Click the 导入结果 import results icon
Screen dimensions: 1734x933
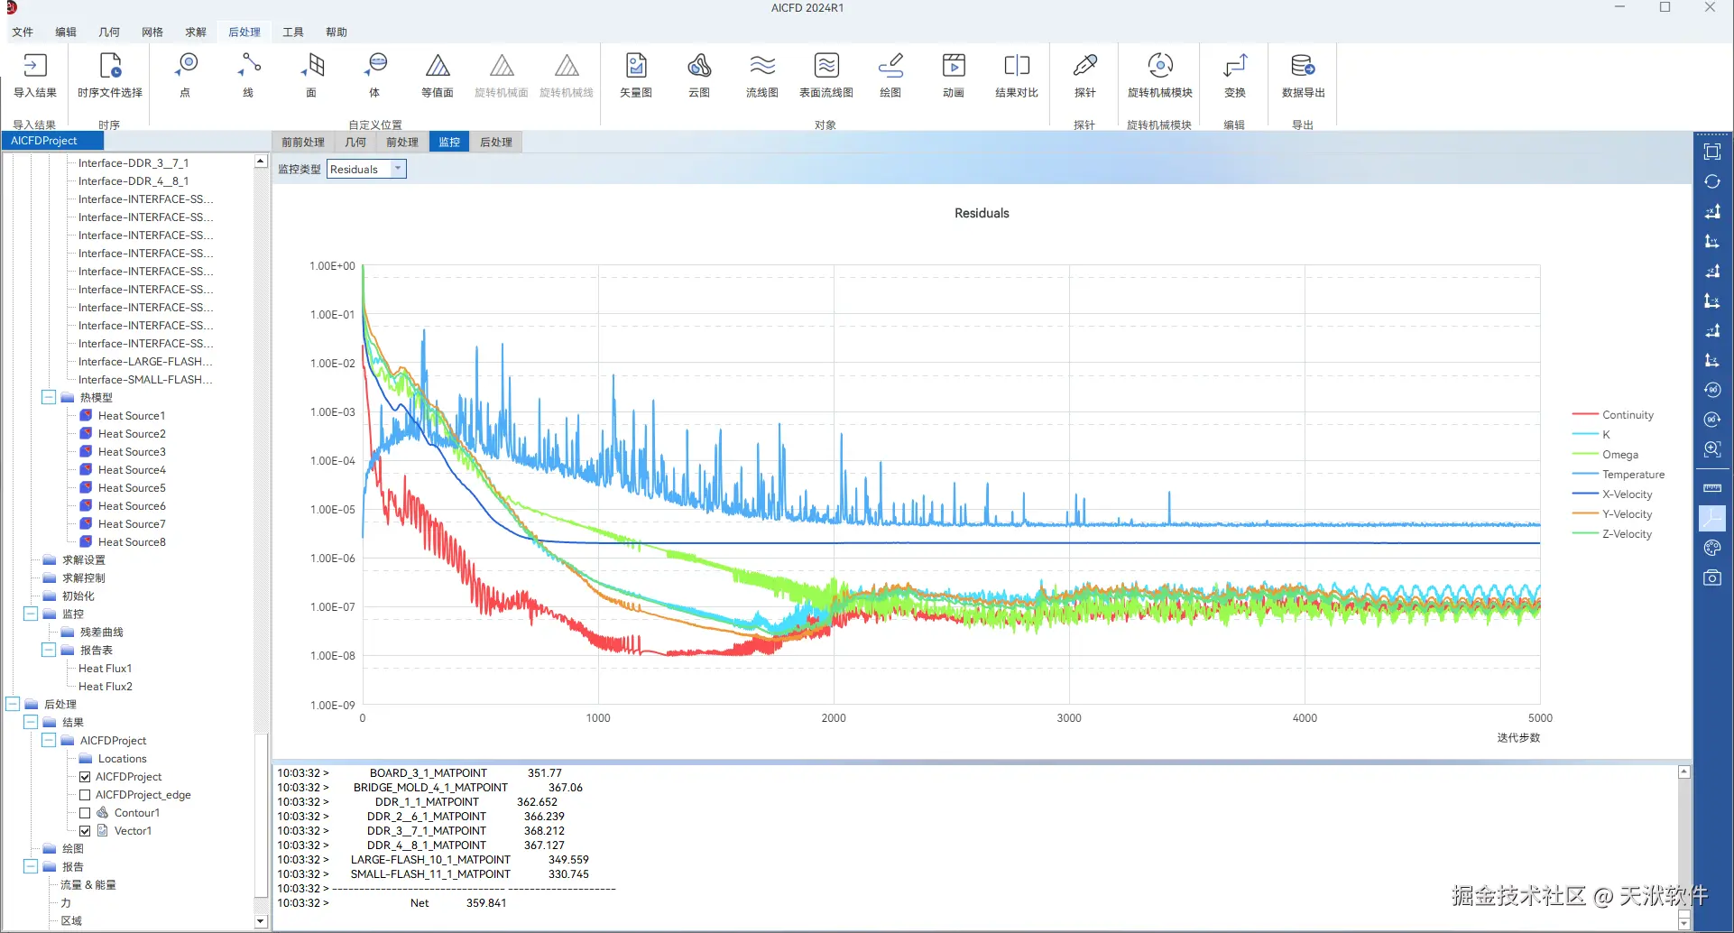pos(34,67)
